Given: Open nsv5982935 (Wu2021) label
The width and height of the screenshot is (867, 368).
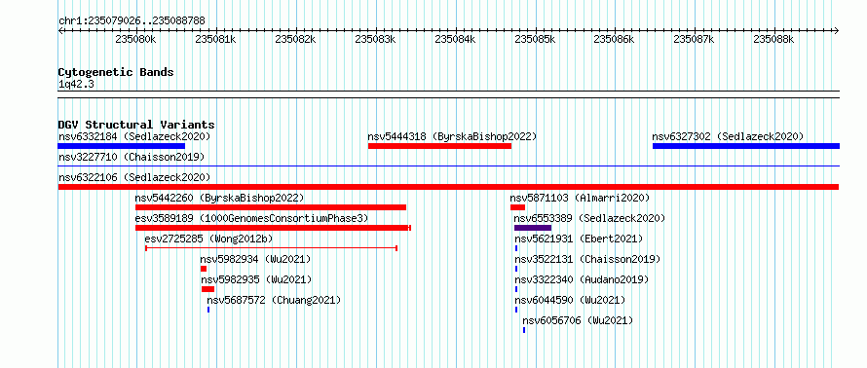Looking at the screenshot, I should pyautogui.click(x=256, y=279).
